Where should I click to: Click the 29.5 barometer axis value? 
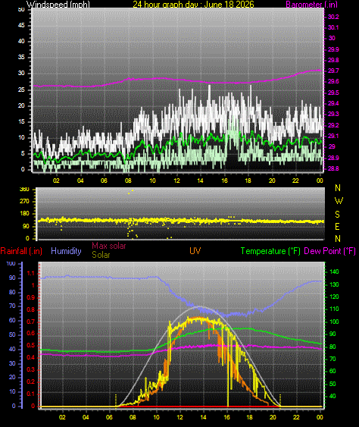(333, 93)
